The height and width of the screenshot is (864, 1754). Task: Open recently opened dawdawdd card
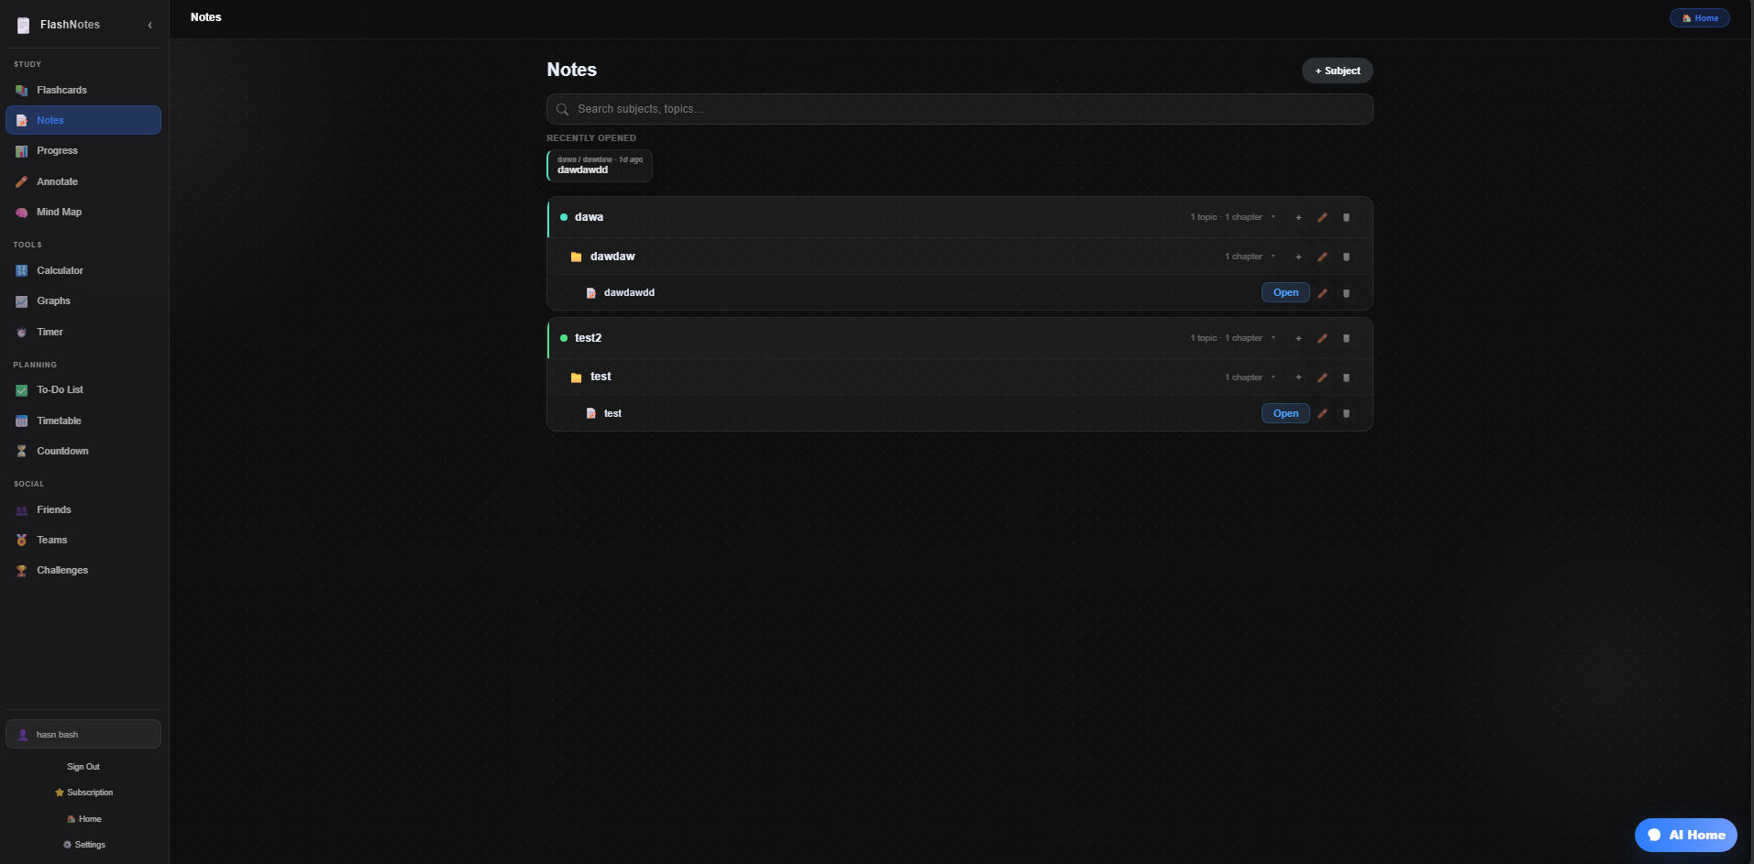[600, 166]
